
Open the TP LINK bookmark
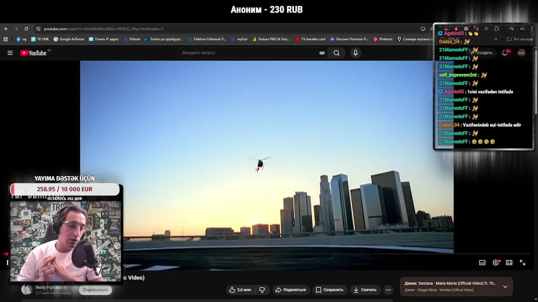pyautogui.click(x=40, y=39)
